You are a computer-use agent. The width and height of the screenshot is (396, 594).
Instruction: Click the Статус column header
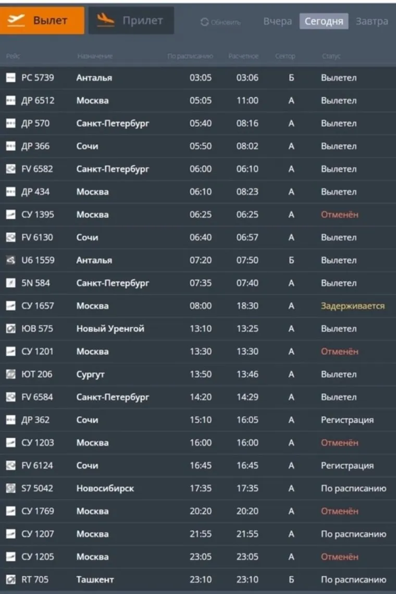tap(331, 56)
